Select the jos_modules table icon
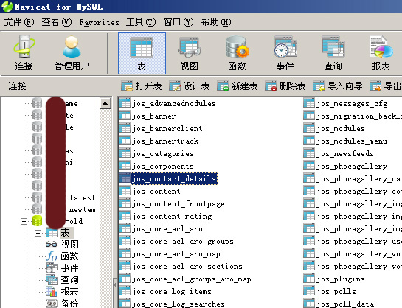 [308, 128]
